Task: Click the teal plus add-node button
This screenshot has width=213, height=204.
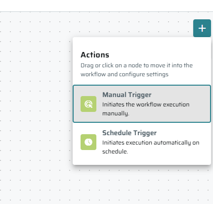Action: [x=202, y=28]
